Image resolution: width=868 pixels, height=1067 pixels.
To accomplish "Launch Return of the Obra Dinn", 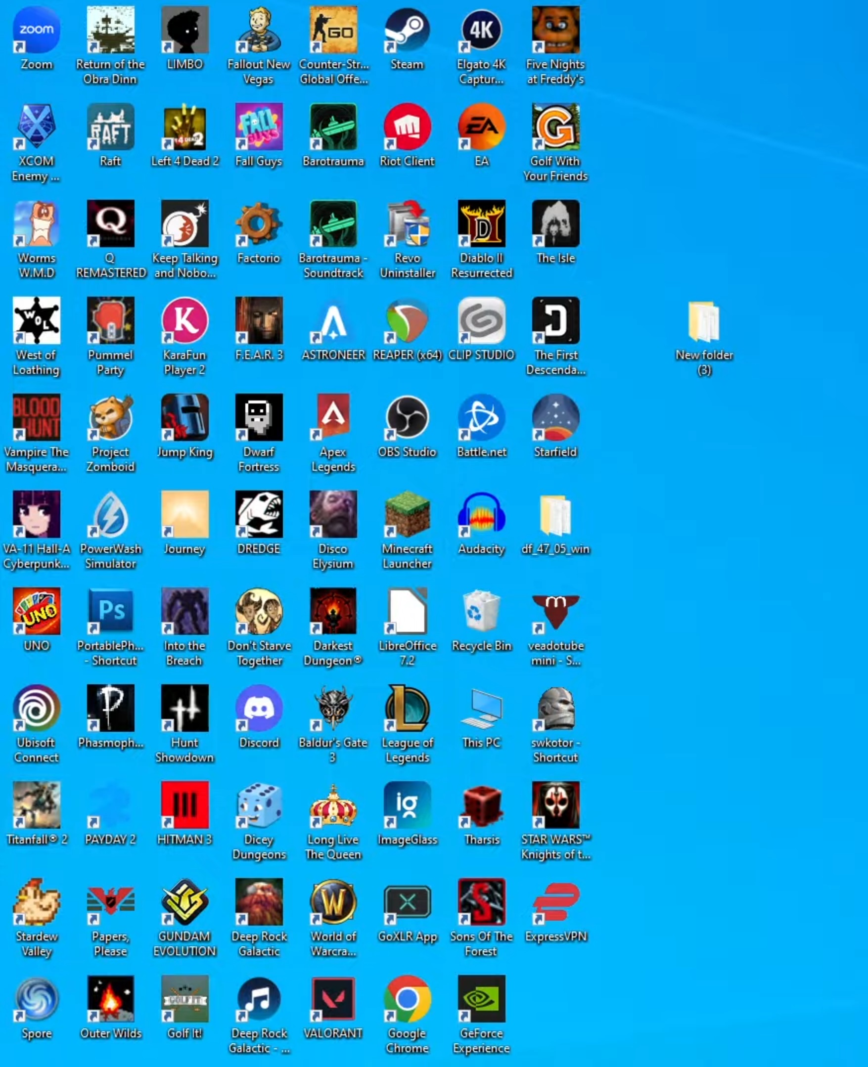I will [x=110, y=30].
